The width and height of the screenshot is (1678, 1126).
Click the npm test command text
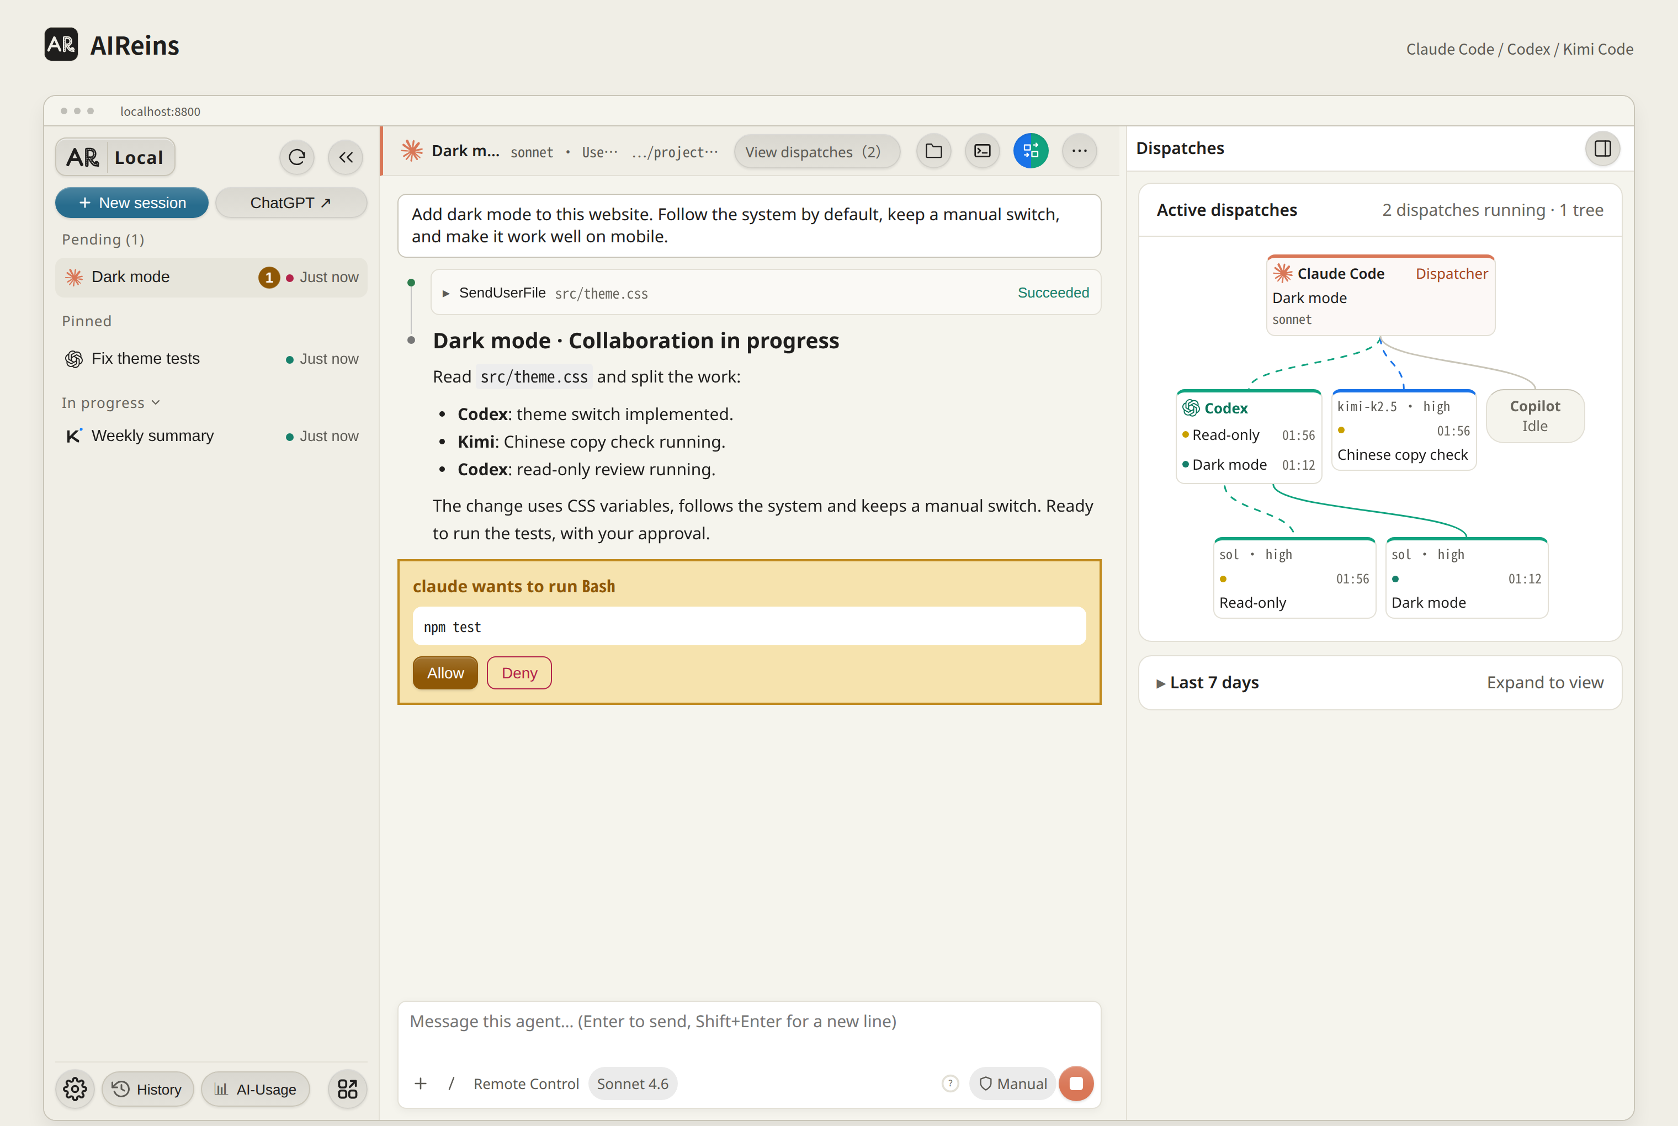[x=453, y=627]
